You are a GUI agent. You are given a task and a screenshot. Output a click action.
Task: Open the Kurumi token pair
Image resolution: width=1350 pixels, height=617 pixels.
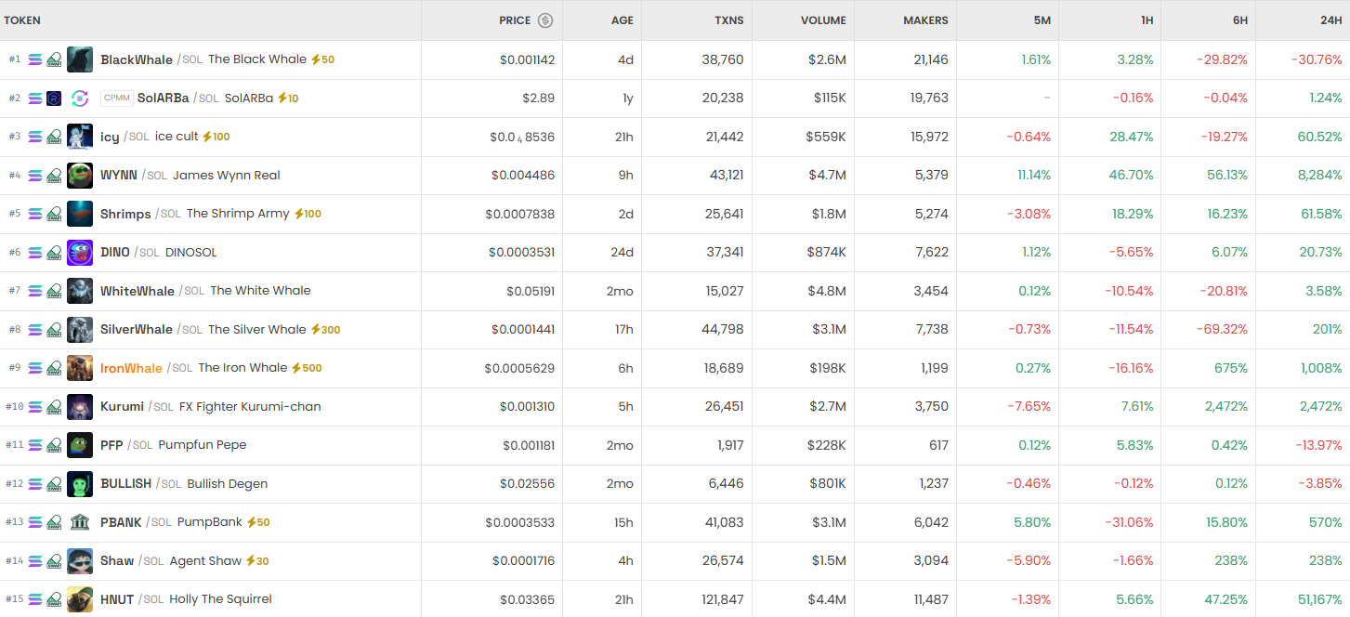click(122, 407)
